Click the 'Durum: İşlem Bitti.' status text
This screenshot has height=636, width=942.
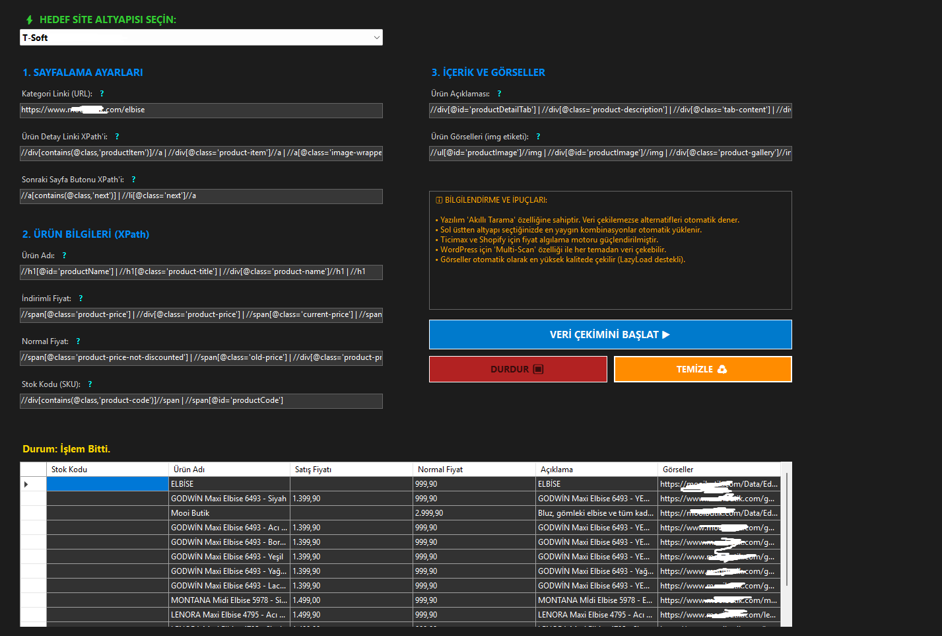pyautogui.click(x=66, y=449)
